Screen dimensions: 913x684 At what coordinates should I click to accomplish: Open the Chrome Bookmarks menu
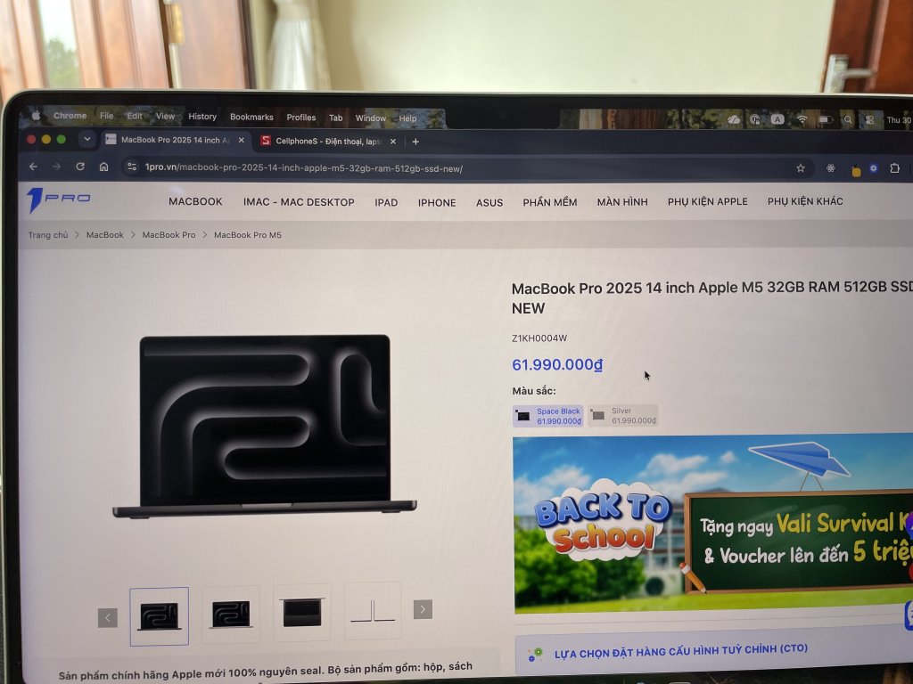point(251,117)
